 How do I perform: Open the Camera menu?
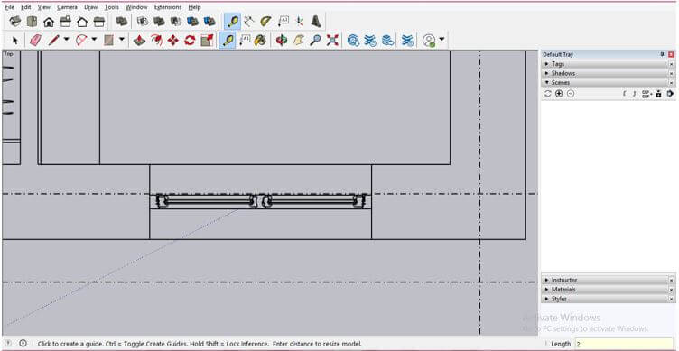67,7
